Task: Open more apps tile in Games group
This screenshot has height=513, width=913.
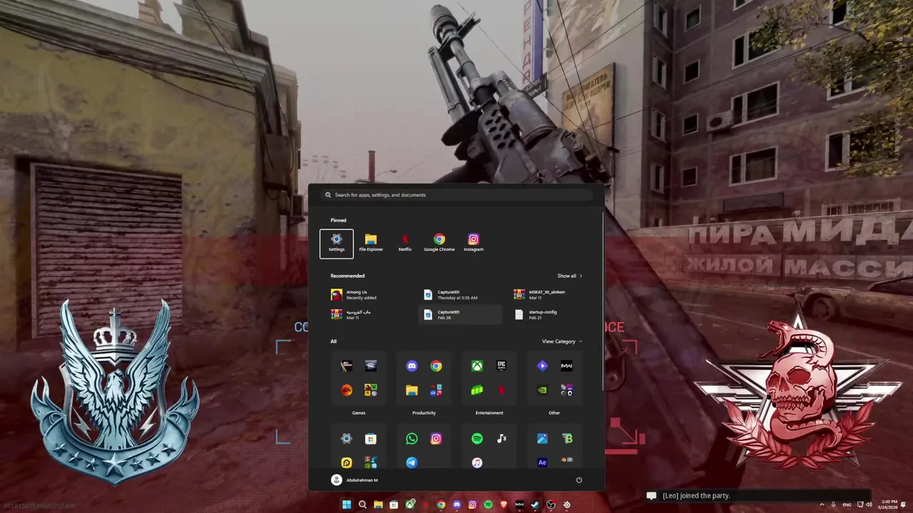Action: (370, 390)
